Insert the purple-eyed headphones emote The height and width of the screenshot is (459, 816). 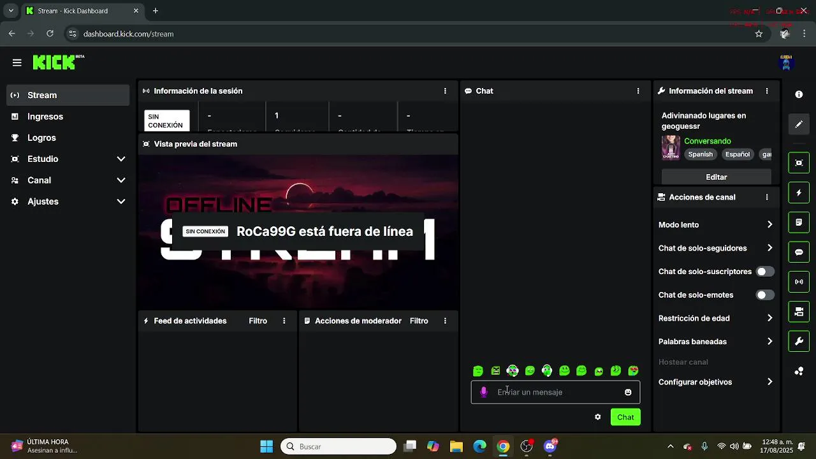tap(513, 370)
